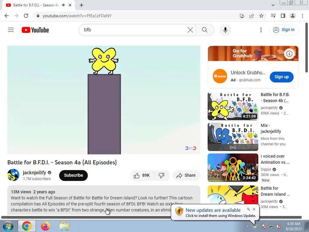Image resolution: width=309 pixels, height=232 pixels.
Task: Open the Chrome profile avatar
Action: coord(293,16)
